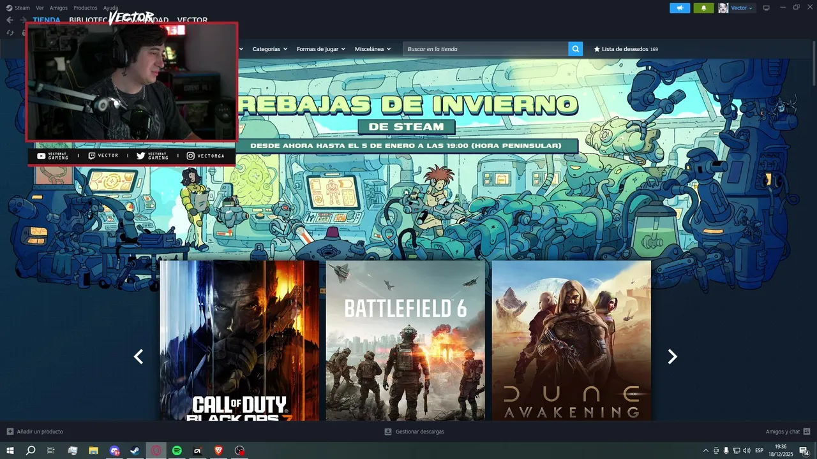
Task: Open the Amigos y chat icon
Action: click(807, 432)
